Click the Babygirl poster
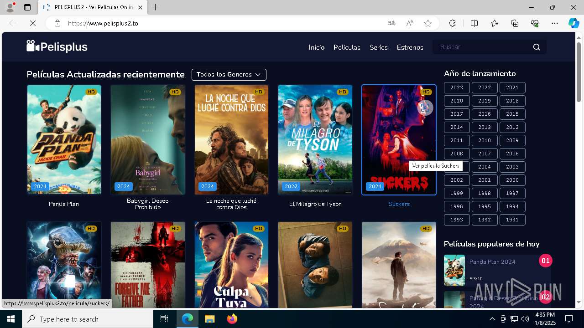 click(148, 140)
